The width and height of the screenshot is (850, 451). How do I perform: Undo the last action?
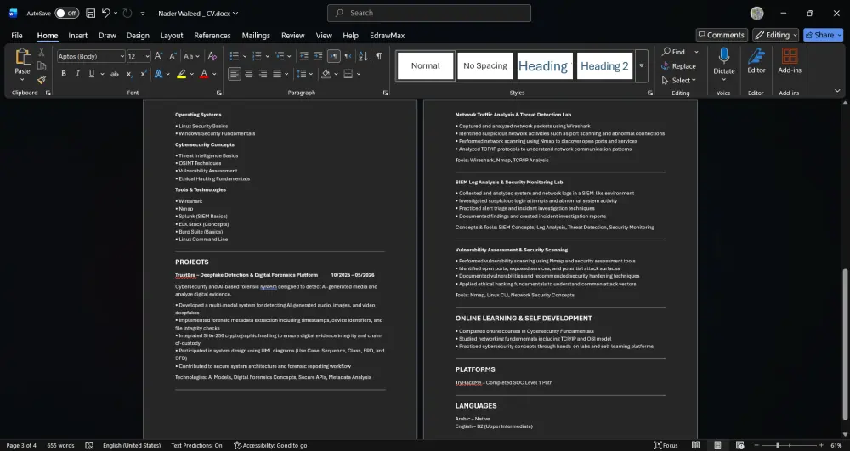pos(105,13)
